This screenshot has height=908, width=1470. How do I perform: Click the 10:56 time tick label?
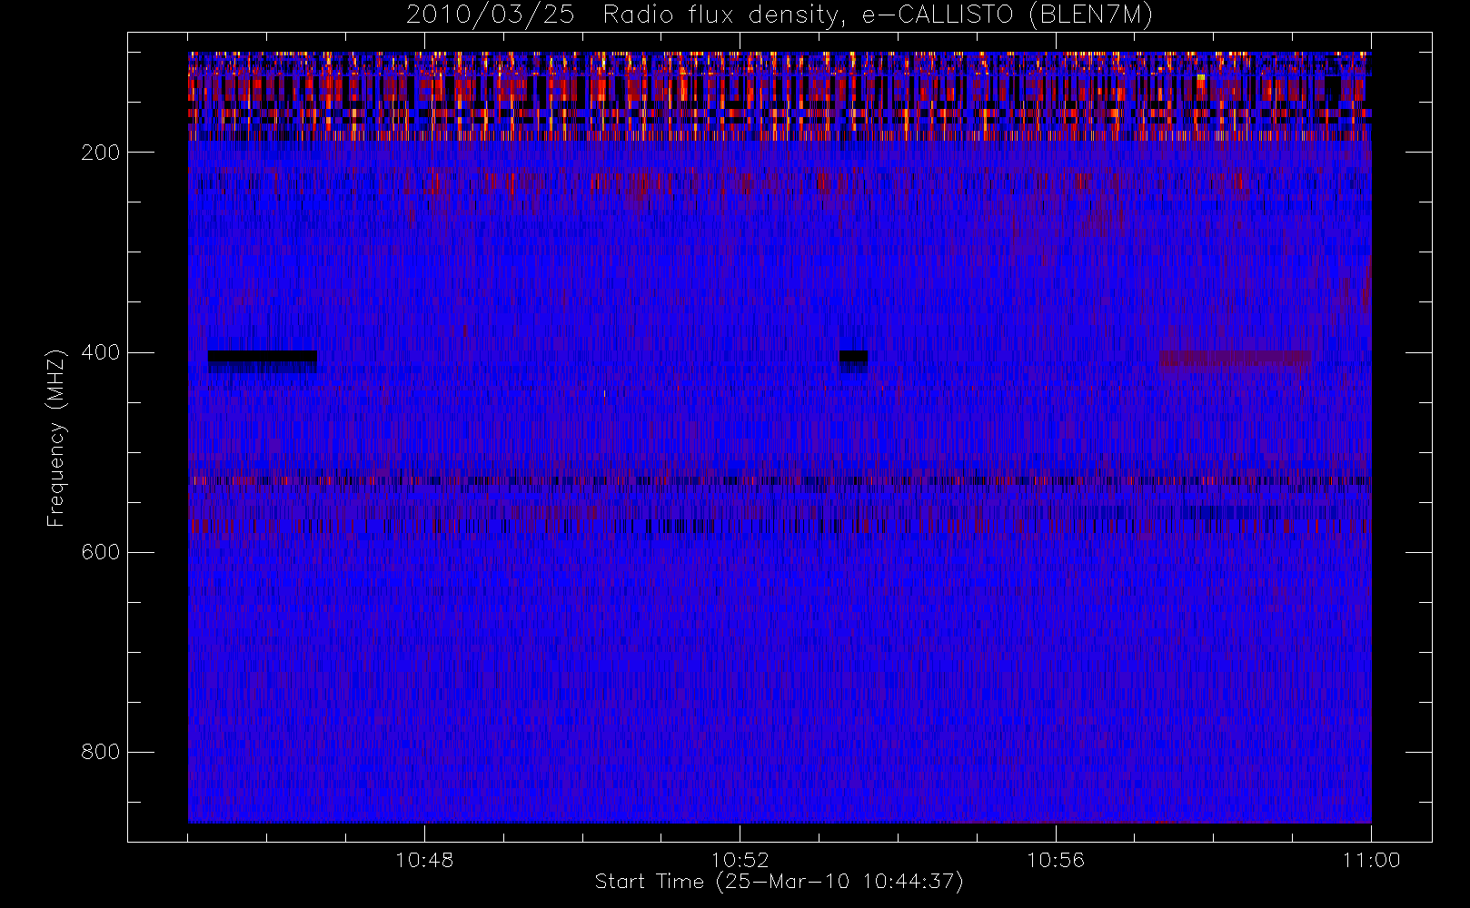(x=1056, y=860)
